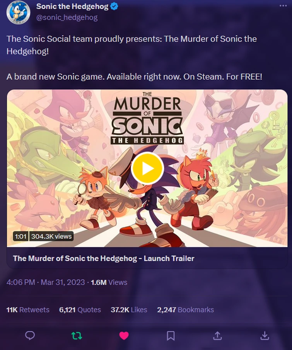The image size is (292, 350).
Task: Open the three-dot more options menu
Action: point(283,6)
